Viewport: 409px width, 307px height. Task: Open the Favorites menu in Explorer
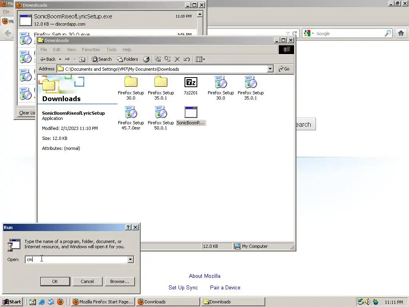[x=91, y=50]
